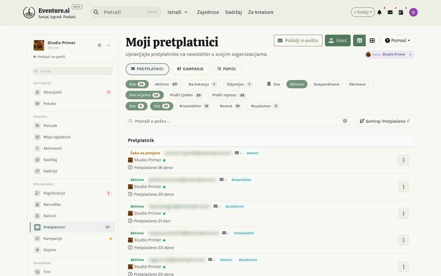Filter by Na čekanju status
Image resolution: width=441 pixels, height=276 pixels.
[203, 84]
